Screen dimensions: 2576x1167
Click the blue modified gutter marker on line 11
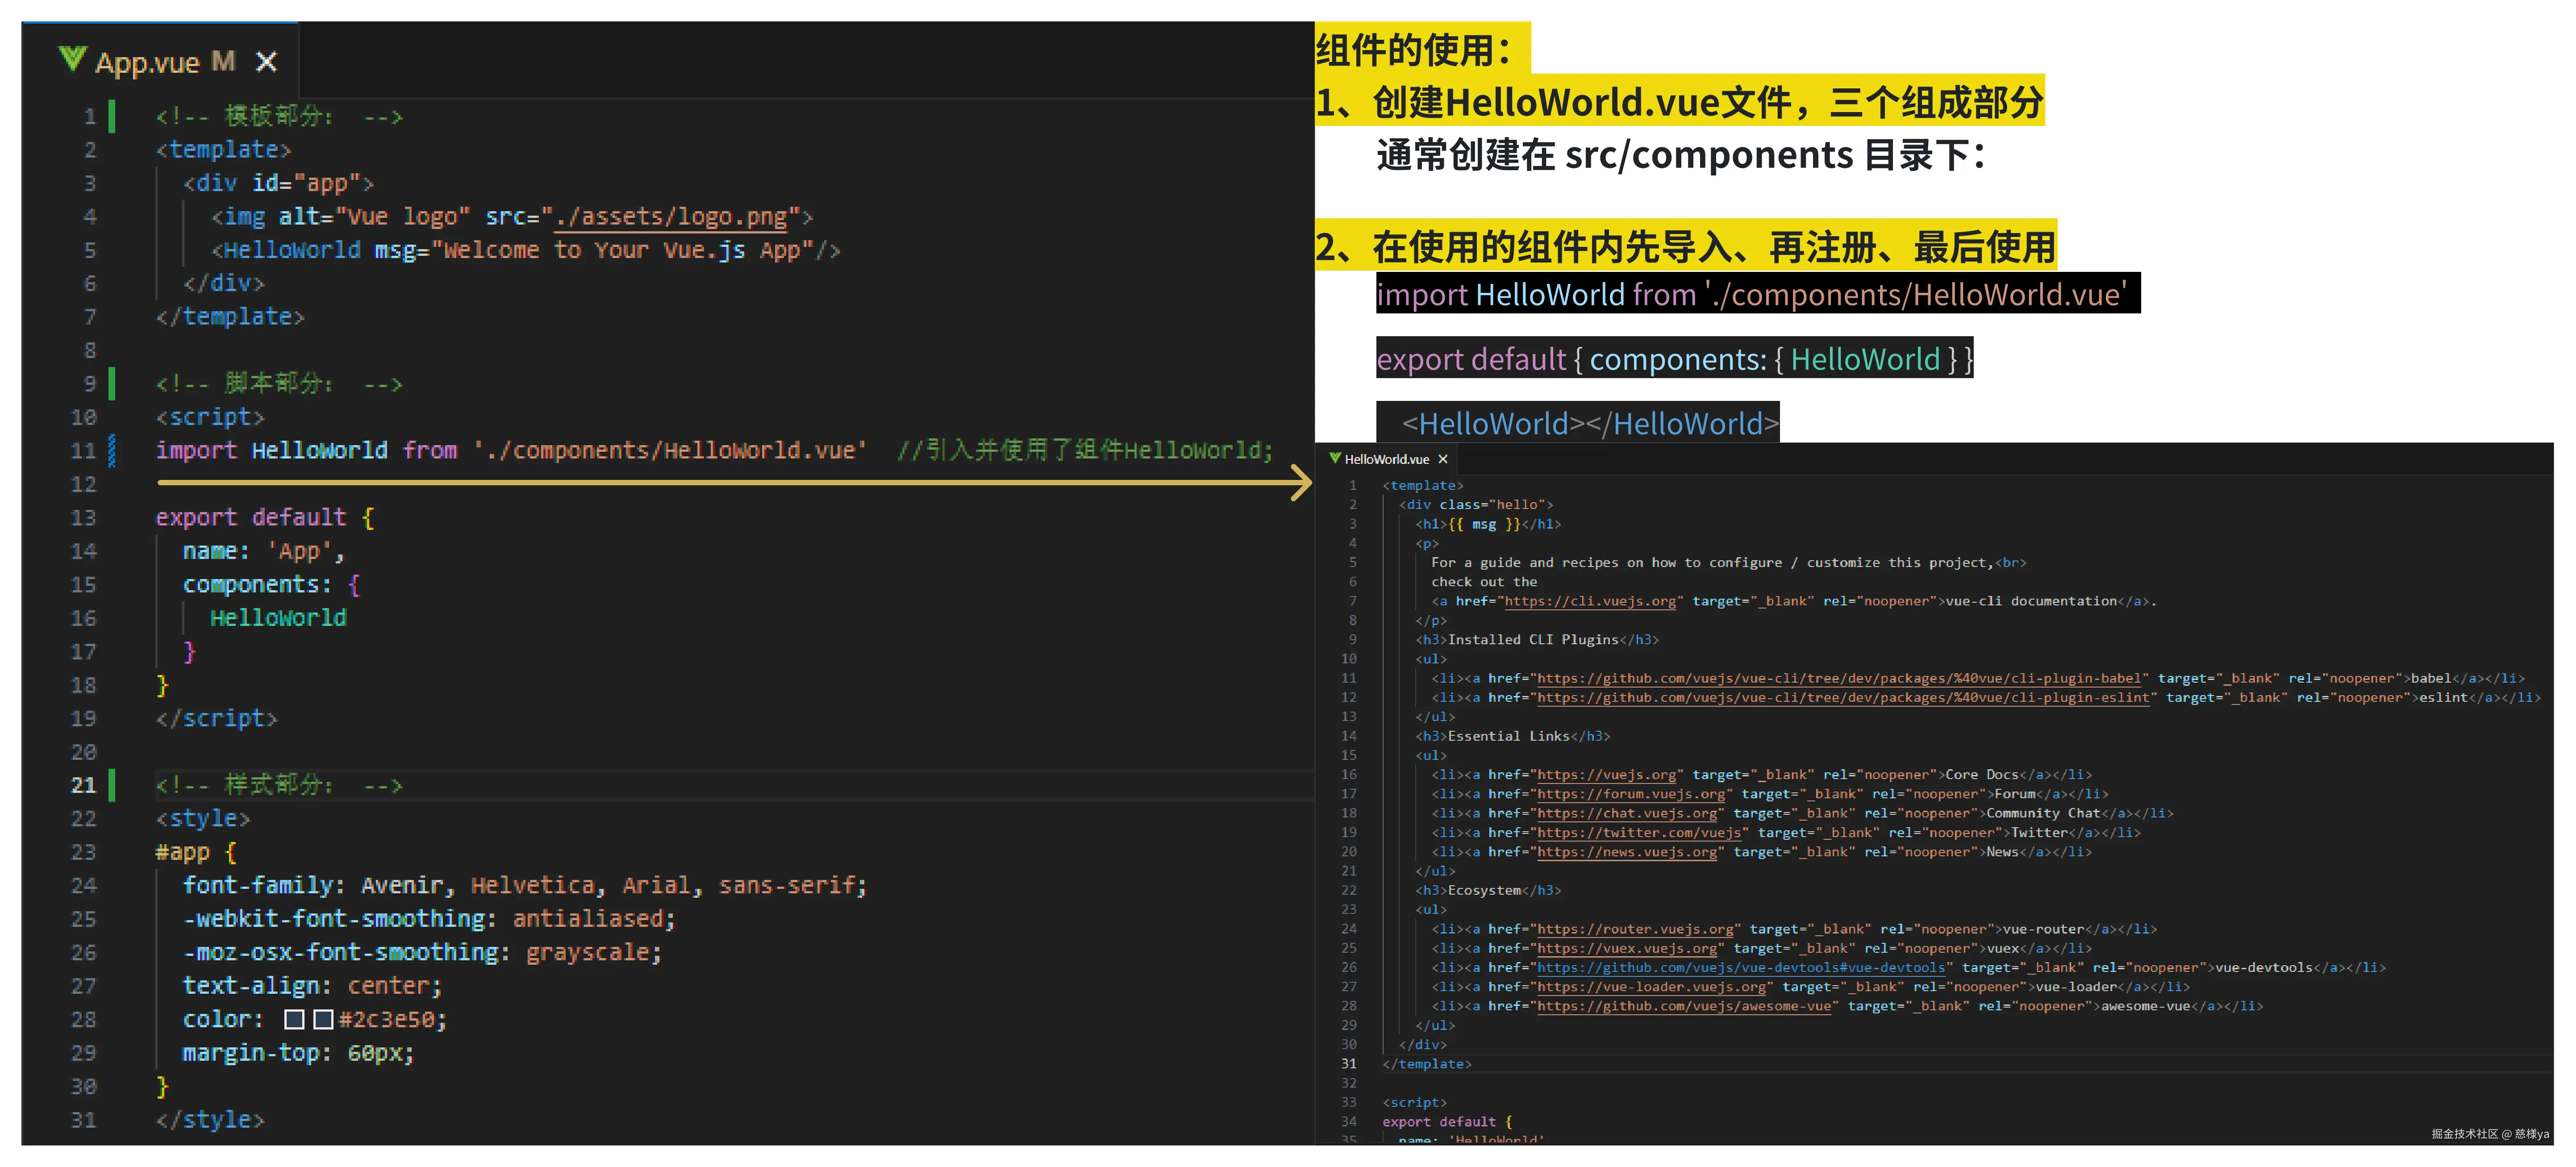[112, 451]
